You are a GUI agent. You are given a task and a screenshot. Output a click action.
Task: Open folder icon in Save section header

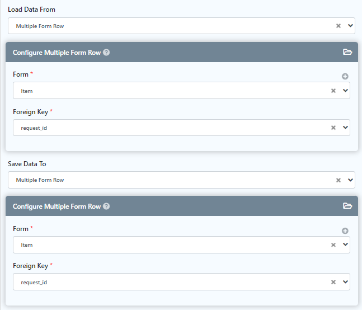347,206
